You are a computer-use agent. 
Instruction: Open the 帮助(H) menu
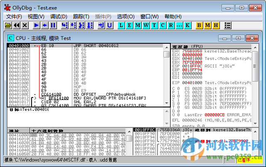(x=173, y=17)
